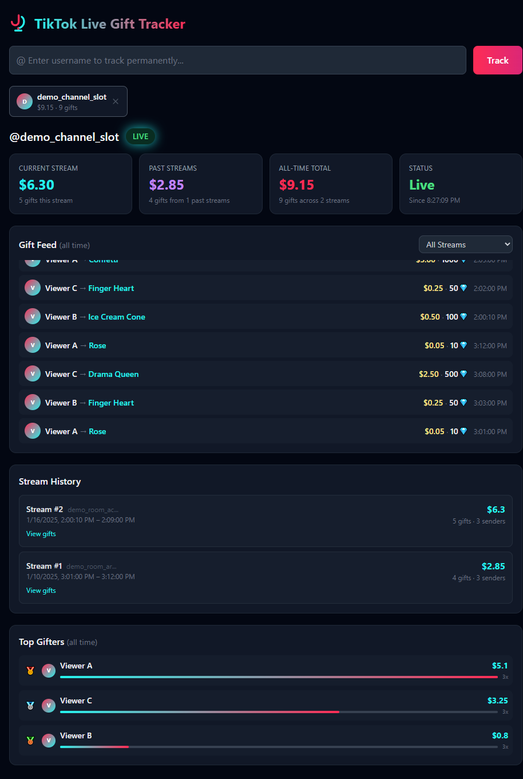Click the diamond icon in the 3:12:00 PM Rose row
Screen dimensions: 523x779
(x=463, y=345)
